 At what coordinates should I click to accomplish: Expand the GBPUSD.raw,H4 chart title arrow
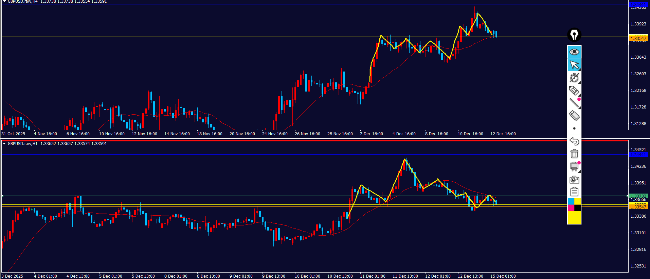4,2
